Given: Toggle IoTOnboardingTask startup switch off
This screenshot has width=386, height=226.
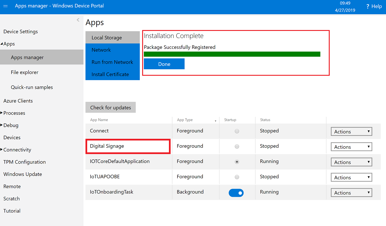Looking at the screenshot, I should (236, 193).
